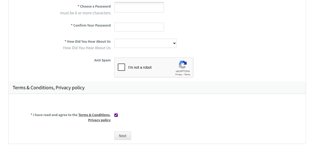Open the small Terms link inside reCAPTCHA
The width and height of the screenshot is (317, 146).
click(187, 74)
